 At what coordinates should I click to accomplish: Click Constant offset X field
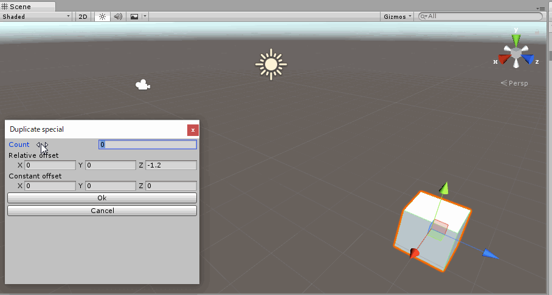[x=50, y=186]
